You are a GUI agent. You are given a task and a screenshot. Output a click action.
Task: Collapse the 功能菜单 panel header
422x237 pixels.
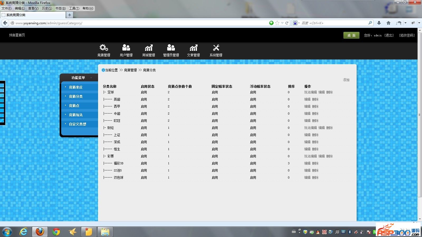click(x=79, y=78)
